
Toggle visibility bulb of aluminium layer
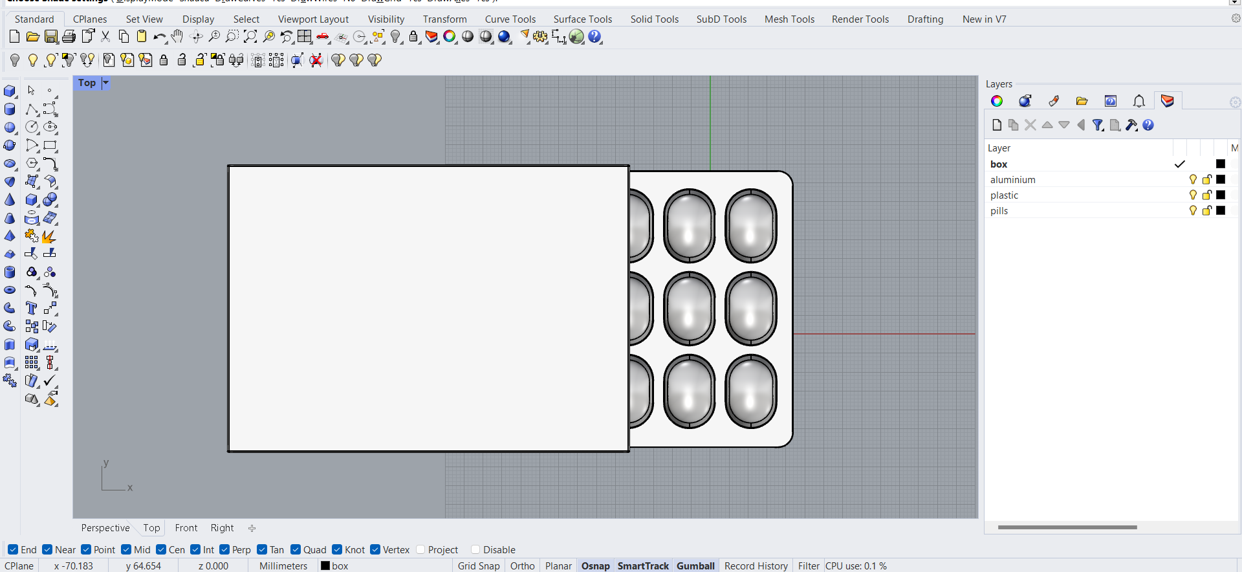[x=1193, y=179]
